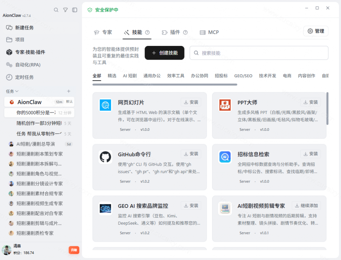The width and height of the screenshot is (341, 260).
Task: Open the 管理 settings button
Action: (x=316, y=31)
